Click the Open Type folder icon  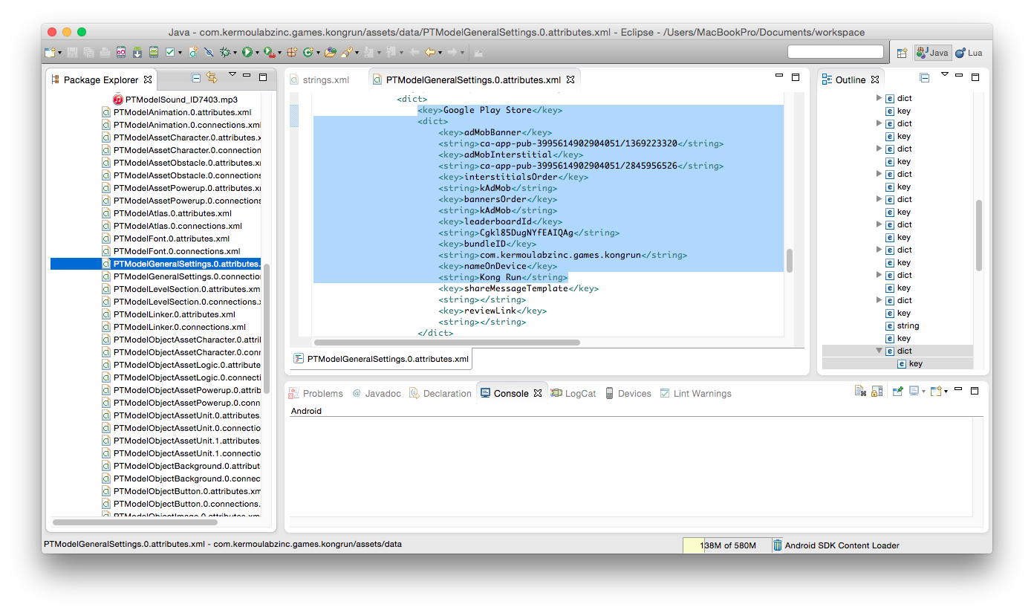coord(331,53)
